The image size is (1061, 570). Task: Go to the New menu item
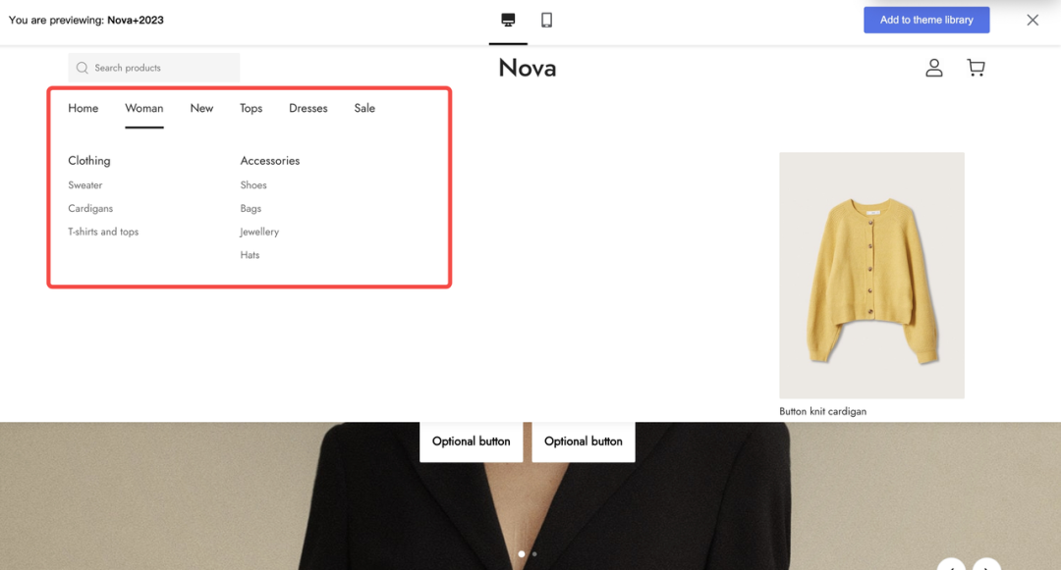[201, 108]
